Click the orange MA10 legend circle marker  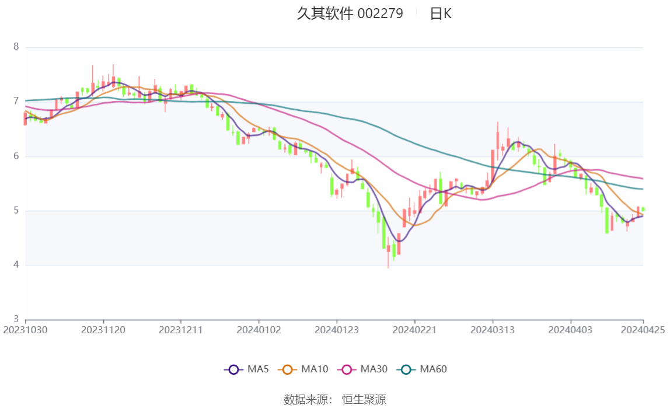[x=287, y=369]
